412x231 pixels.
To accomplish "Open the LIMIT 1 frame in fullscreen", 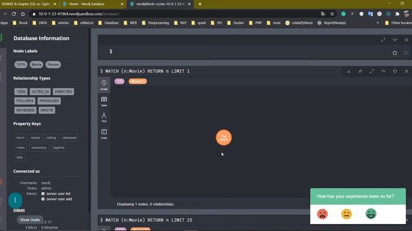I will pos(371,71).
